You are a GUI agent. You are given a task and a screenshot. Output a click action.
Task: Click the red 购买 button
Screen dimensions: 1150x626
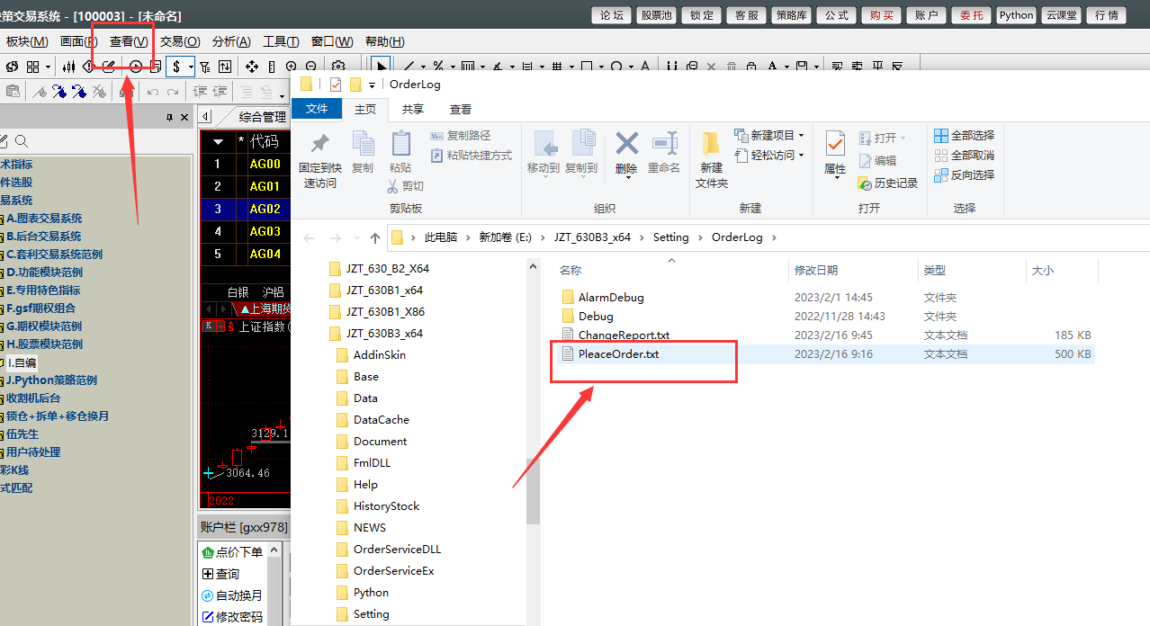[882, 14]
